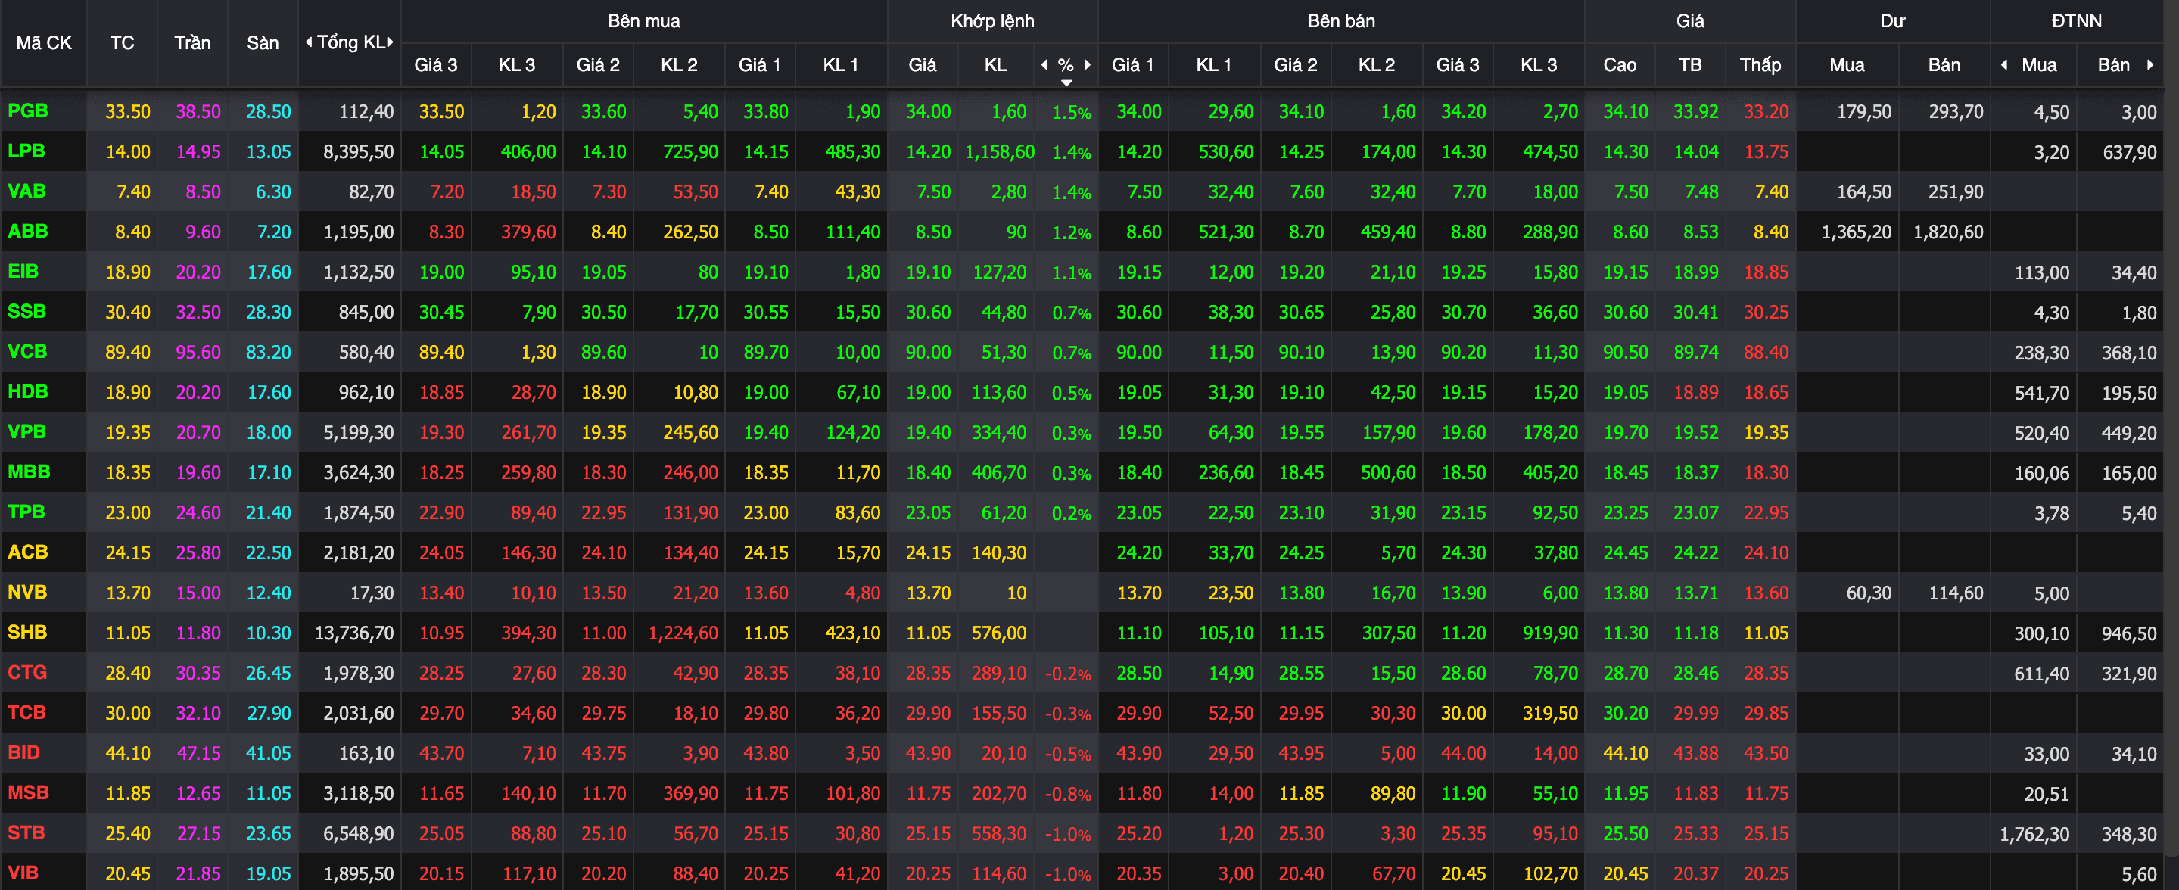Image resolution: width=2179 pixels, height=890 pixels.
Task: Click the TB price column header
Action: click(x=1690, y=65)
